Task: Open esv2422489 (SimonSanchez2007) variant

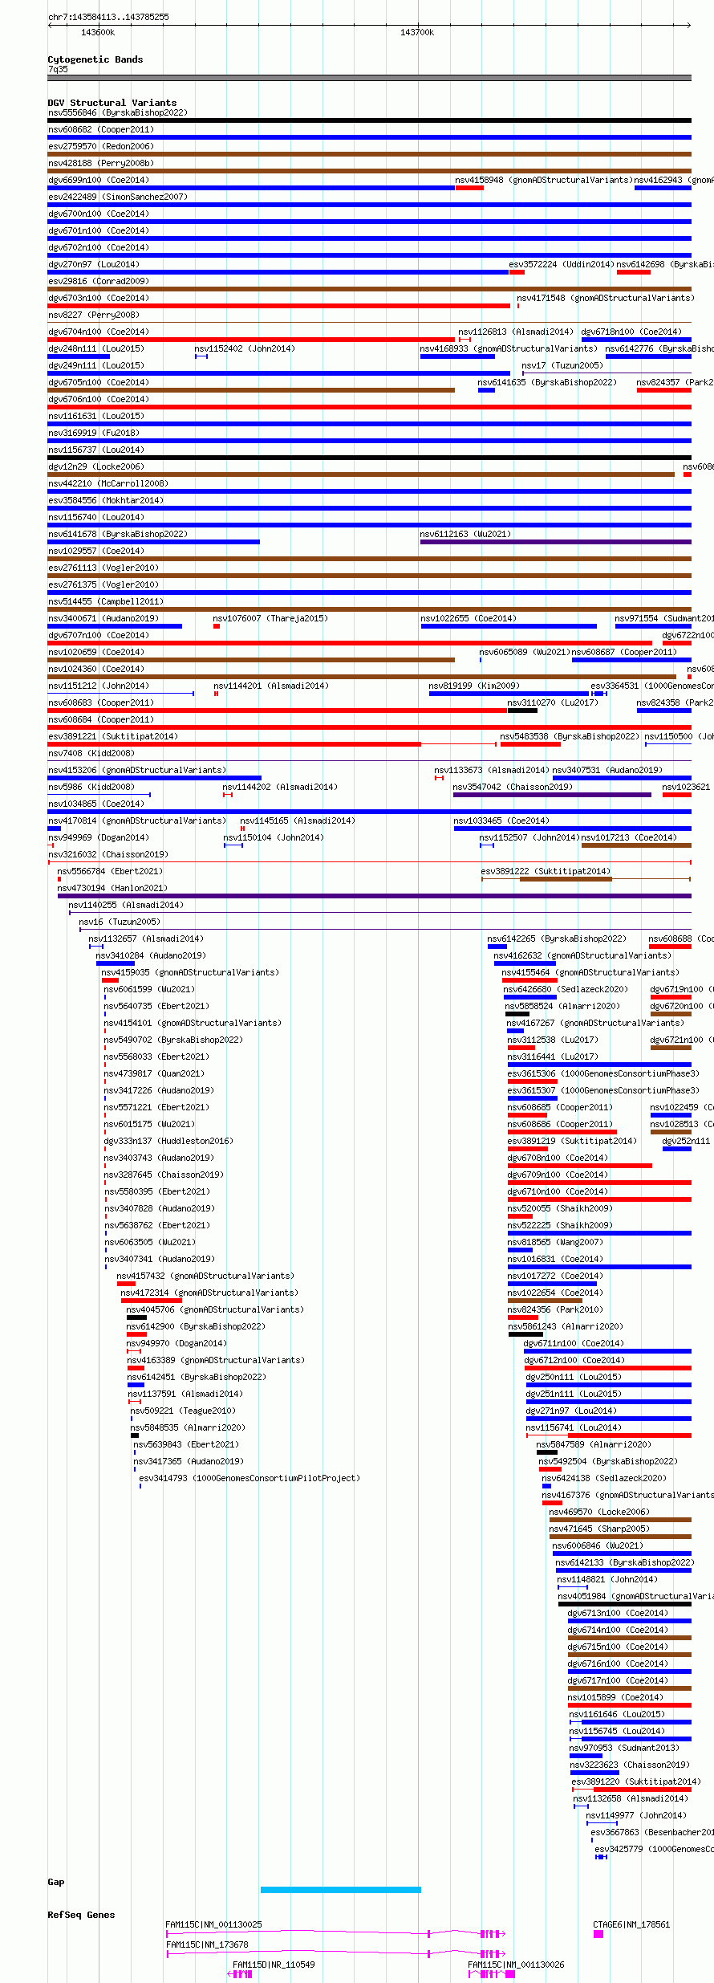Action: tap(118, 197)
